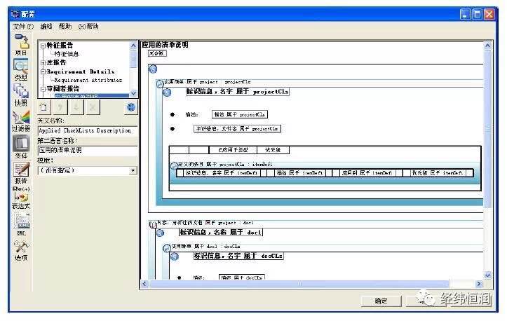
Task: Collapse the 特征报告 tree node
Action: [x=43, y=46]
